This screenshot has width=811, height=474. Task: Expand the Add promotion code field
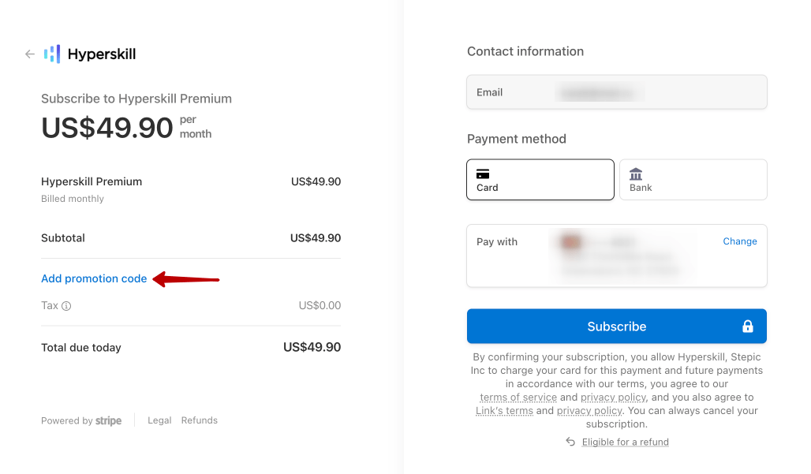pos(93,278)
